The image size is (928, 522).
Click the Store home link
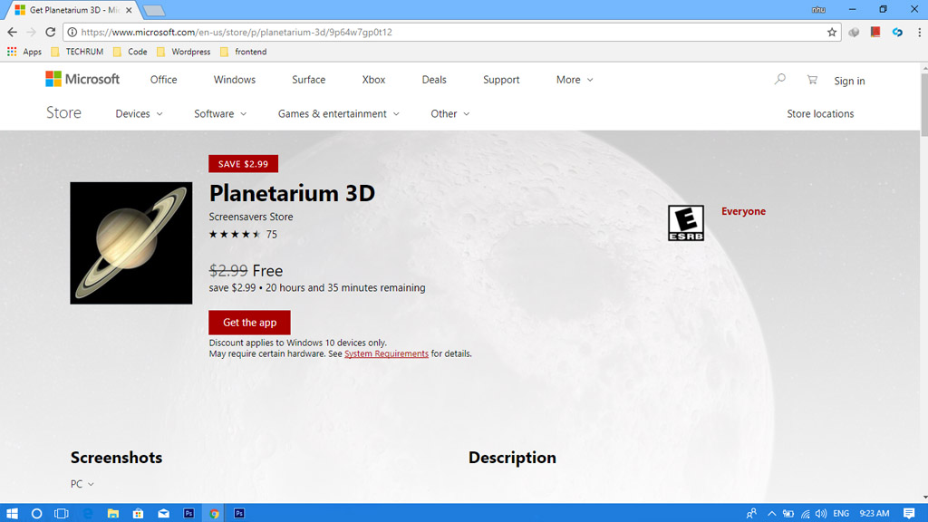pyautogui.click(x=64, y=112)
